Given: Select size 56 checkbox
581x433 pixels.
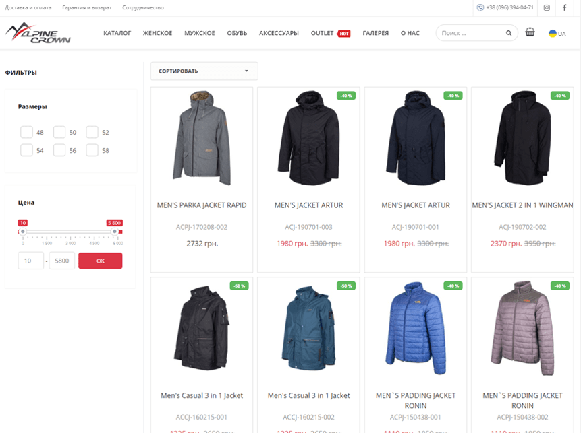Looking at the screenshot, I should 59,150.
